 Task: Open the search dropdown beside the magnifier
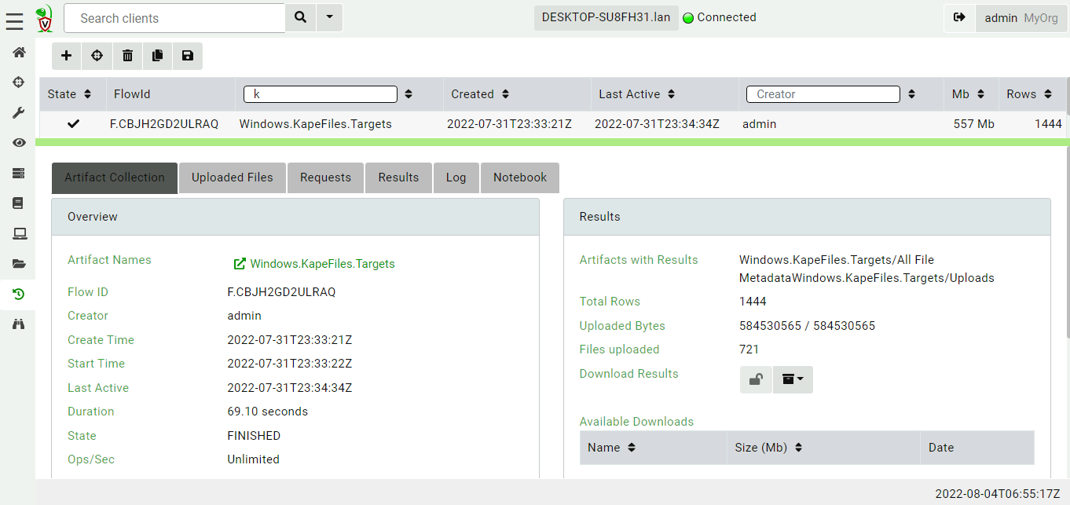(x=328, y=17)
